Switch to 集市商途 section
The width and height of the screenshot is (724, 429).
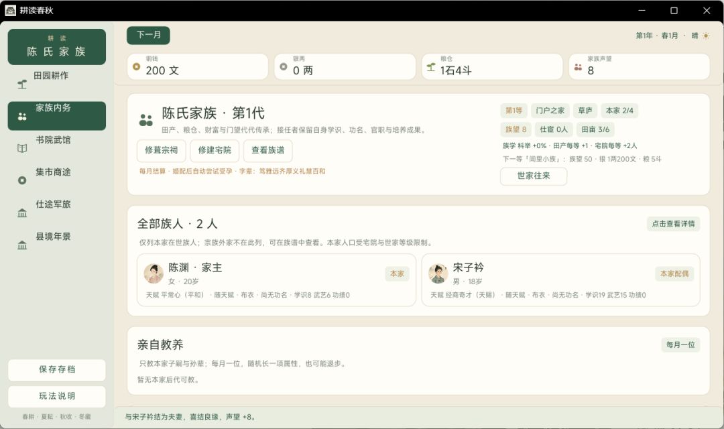57,180
